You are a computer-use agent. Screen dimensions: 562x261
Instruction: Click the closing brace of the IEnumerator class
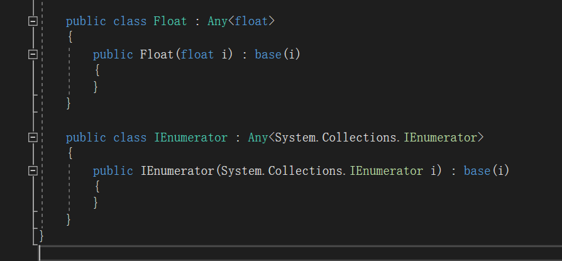point(69,219)
